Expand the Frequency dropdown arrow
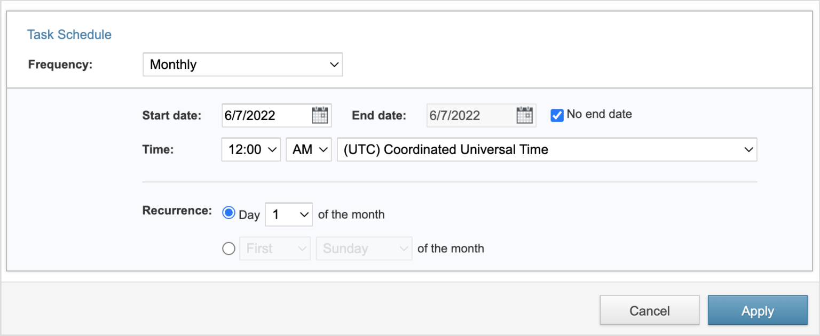 coord(334,64)
